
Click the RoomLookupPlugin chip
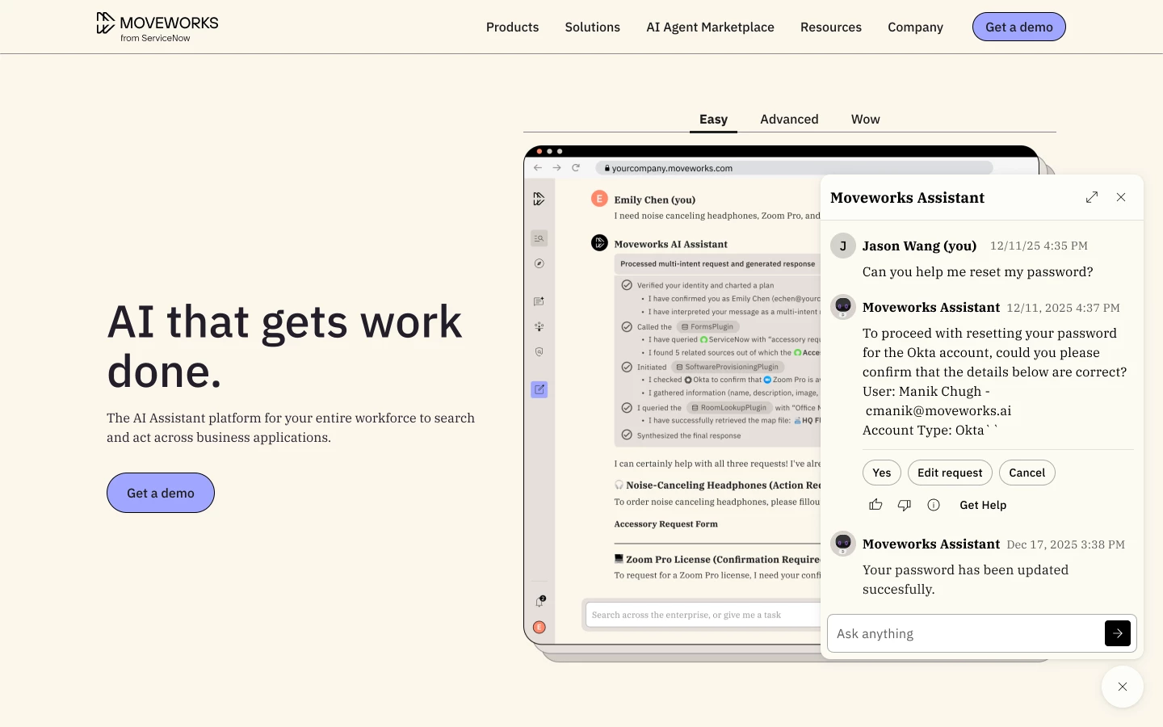click(728, 407)
